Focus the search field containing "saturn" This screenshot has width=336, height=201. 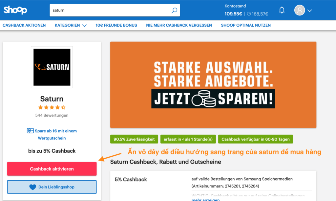coord(115,10)
